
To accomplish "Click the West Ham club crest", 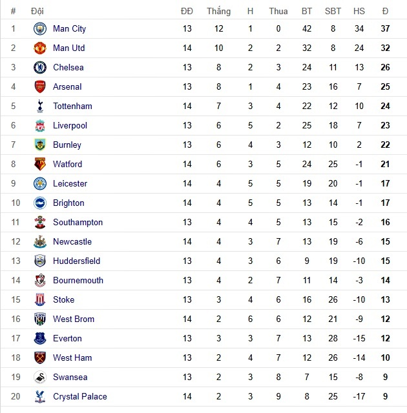I will (40, 358).
